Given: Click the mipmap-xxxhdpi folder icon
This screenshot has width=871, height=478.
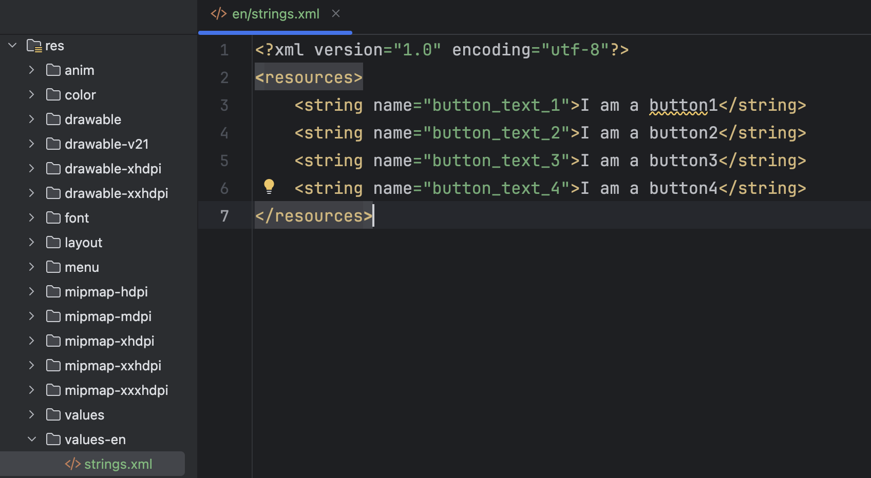Looking at the screenshot, I should pyautogui.click(x=53, y=390).
